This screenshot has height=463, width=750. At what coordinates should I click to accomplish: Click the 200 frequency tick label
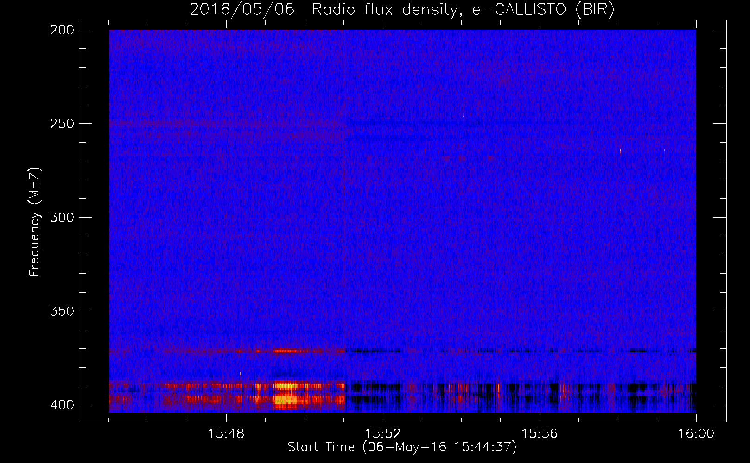pyautogui.click(x=62, y=30)
